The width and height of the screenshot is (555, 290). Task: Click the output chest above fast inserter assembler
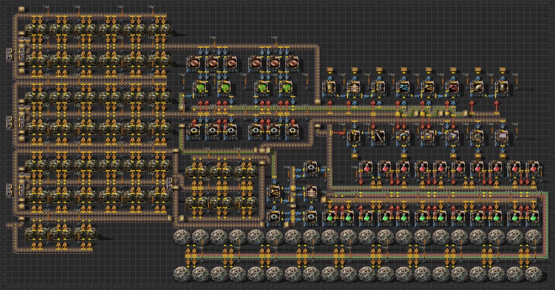point(403,69)
